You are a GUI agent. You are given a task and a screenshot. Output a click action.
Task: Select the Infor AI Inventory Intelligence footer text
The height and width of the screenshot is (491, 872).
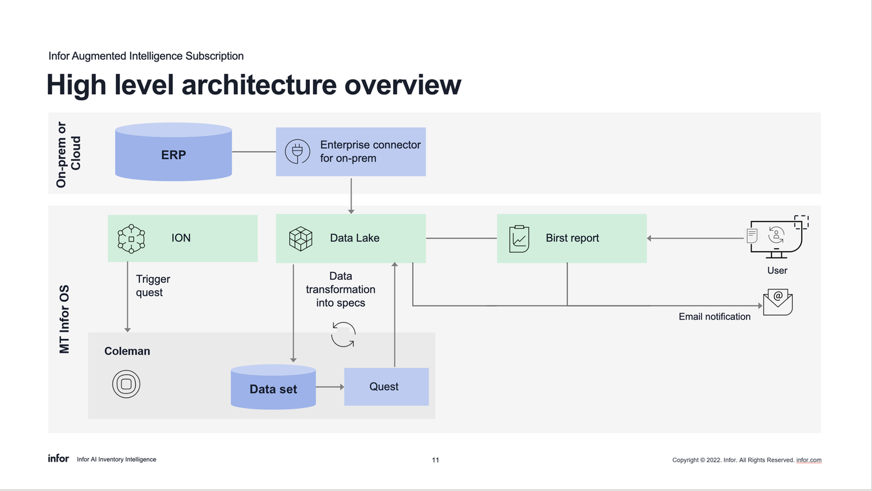click(116, 459)
